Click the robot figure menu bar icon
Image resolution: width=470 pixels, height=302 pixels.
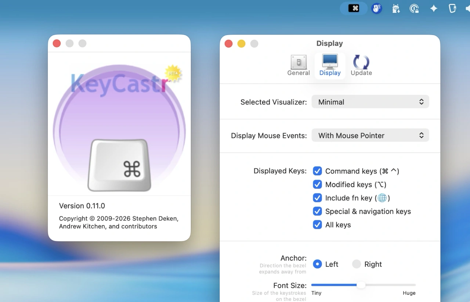click(x=395, y=8)
